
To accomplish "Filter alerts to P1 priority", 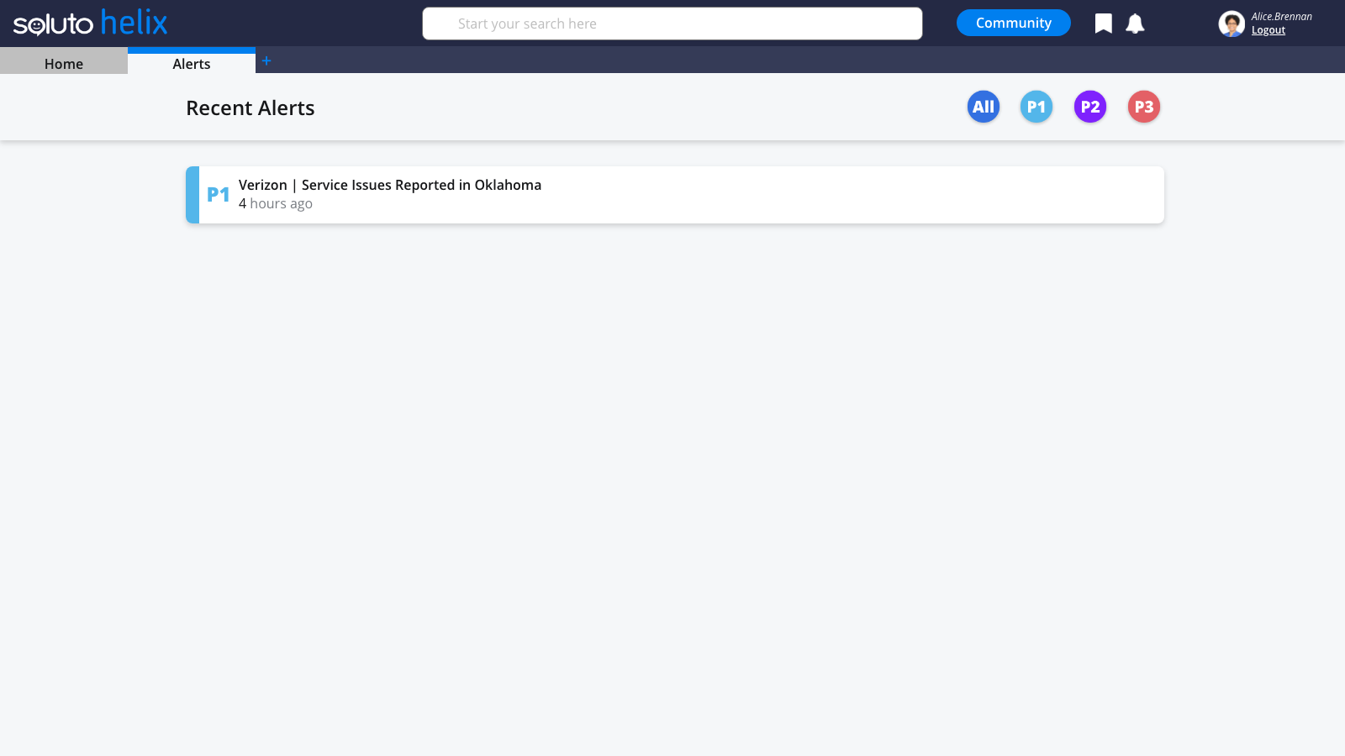I will pyautogui.click(x=1036, y=107).
